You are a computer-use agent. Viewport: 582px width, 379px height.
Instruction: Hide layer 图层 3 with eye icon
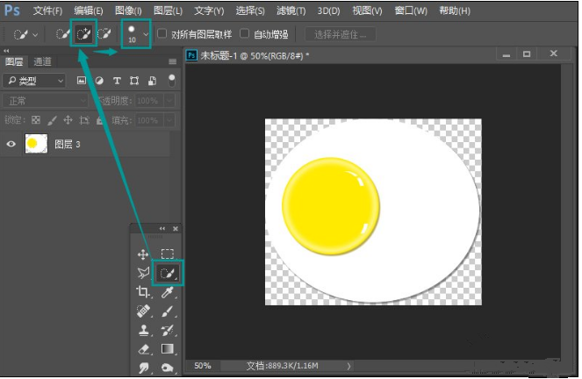[x=11, y=144]
